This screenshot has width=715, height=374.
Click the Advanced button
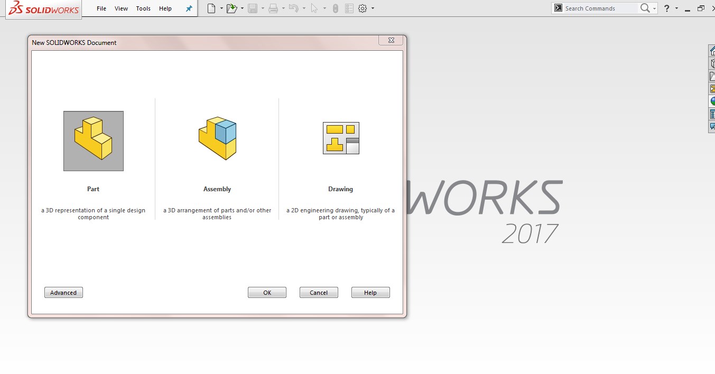[63, 293]
